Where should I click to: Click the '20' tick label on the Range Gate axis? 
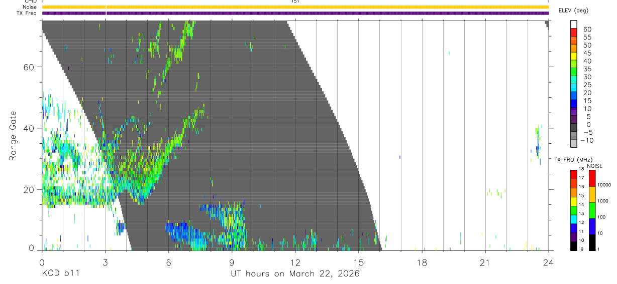28,189
